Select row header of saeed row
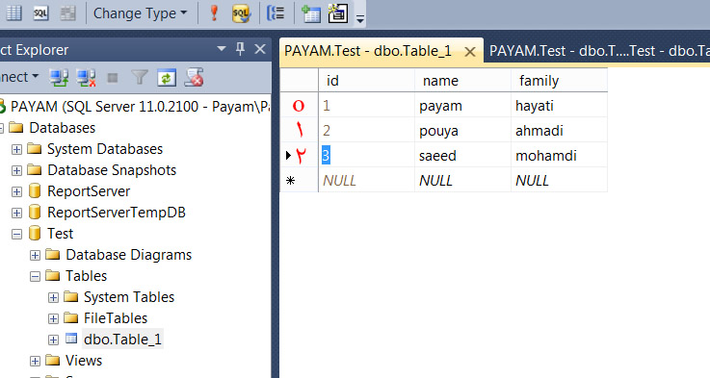 (x=299, y=155)
